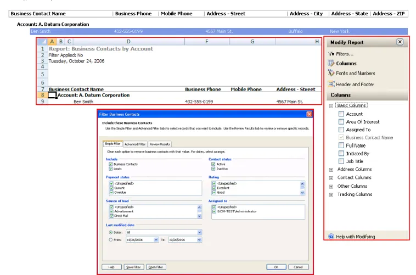The image size is (416, 275).
Task: Uncheck Direct Mail source of lead
Action: click(111, 216)
